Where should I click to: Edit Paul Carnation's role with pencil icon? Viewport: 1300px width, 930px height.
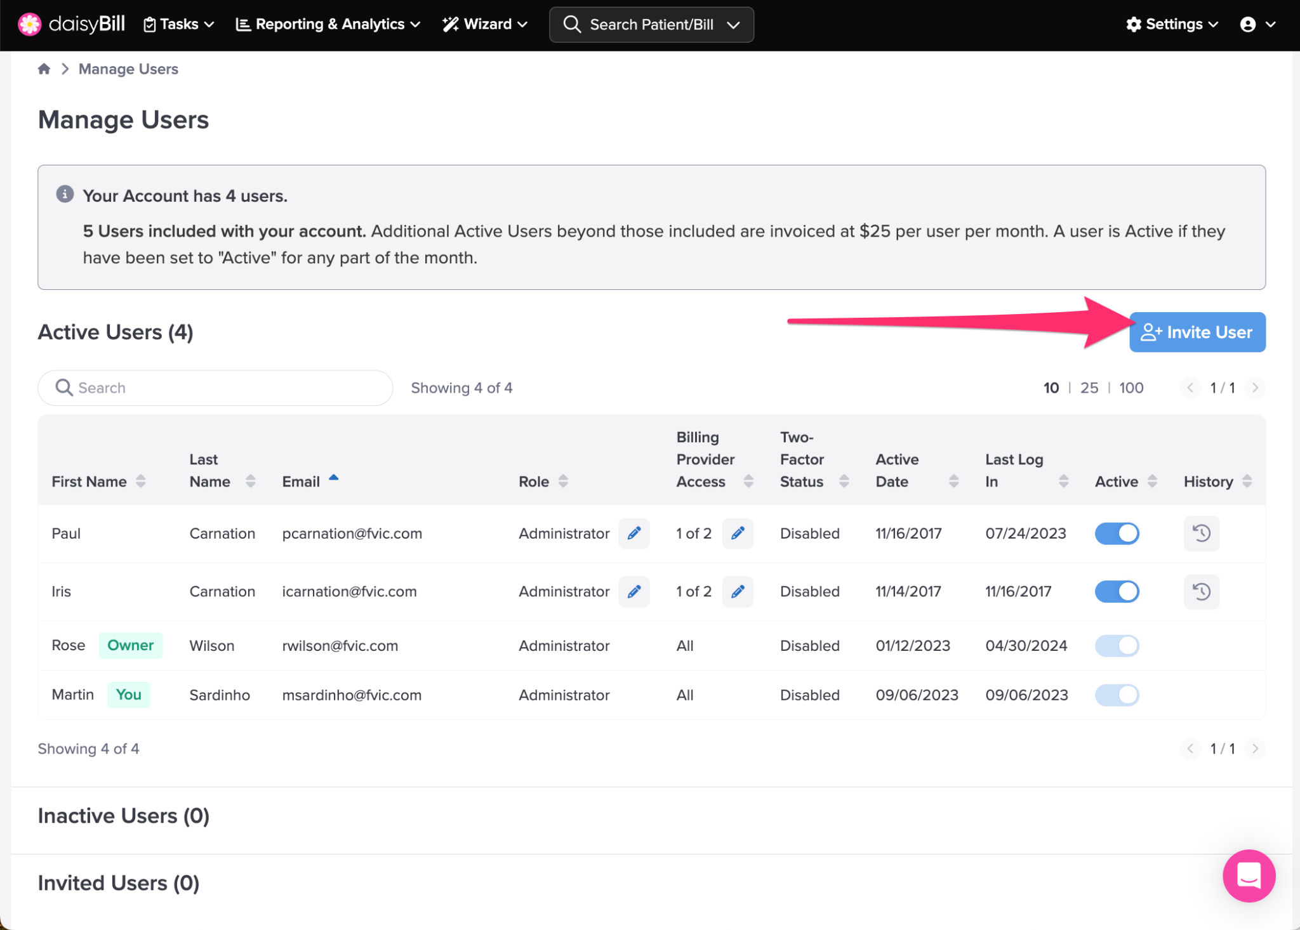click(633, 534)
